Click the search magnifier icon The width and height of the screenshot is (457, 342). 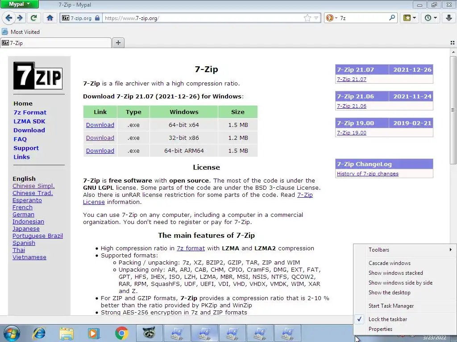point(392,18)
